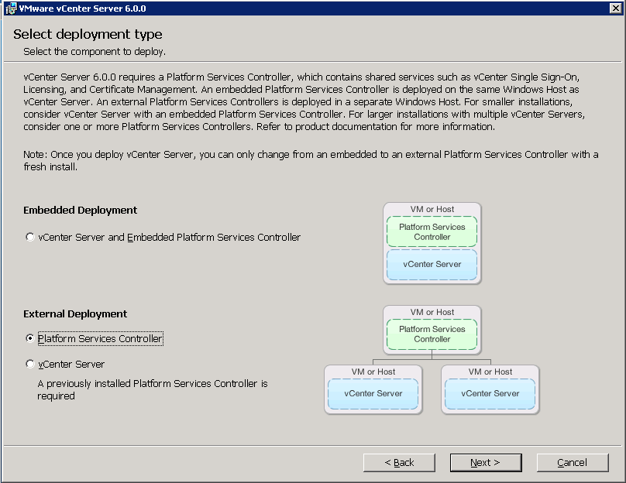This screenshot has height=483, width=626.
Task: Go back with the Back button
Action: pyautogui.click(x=399, y=462)
